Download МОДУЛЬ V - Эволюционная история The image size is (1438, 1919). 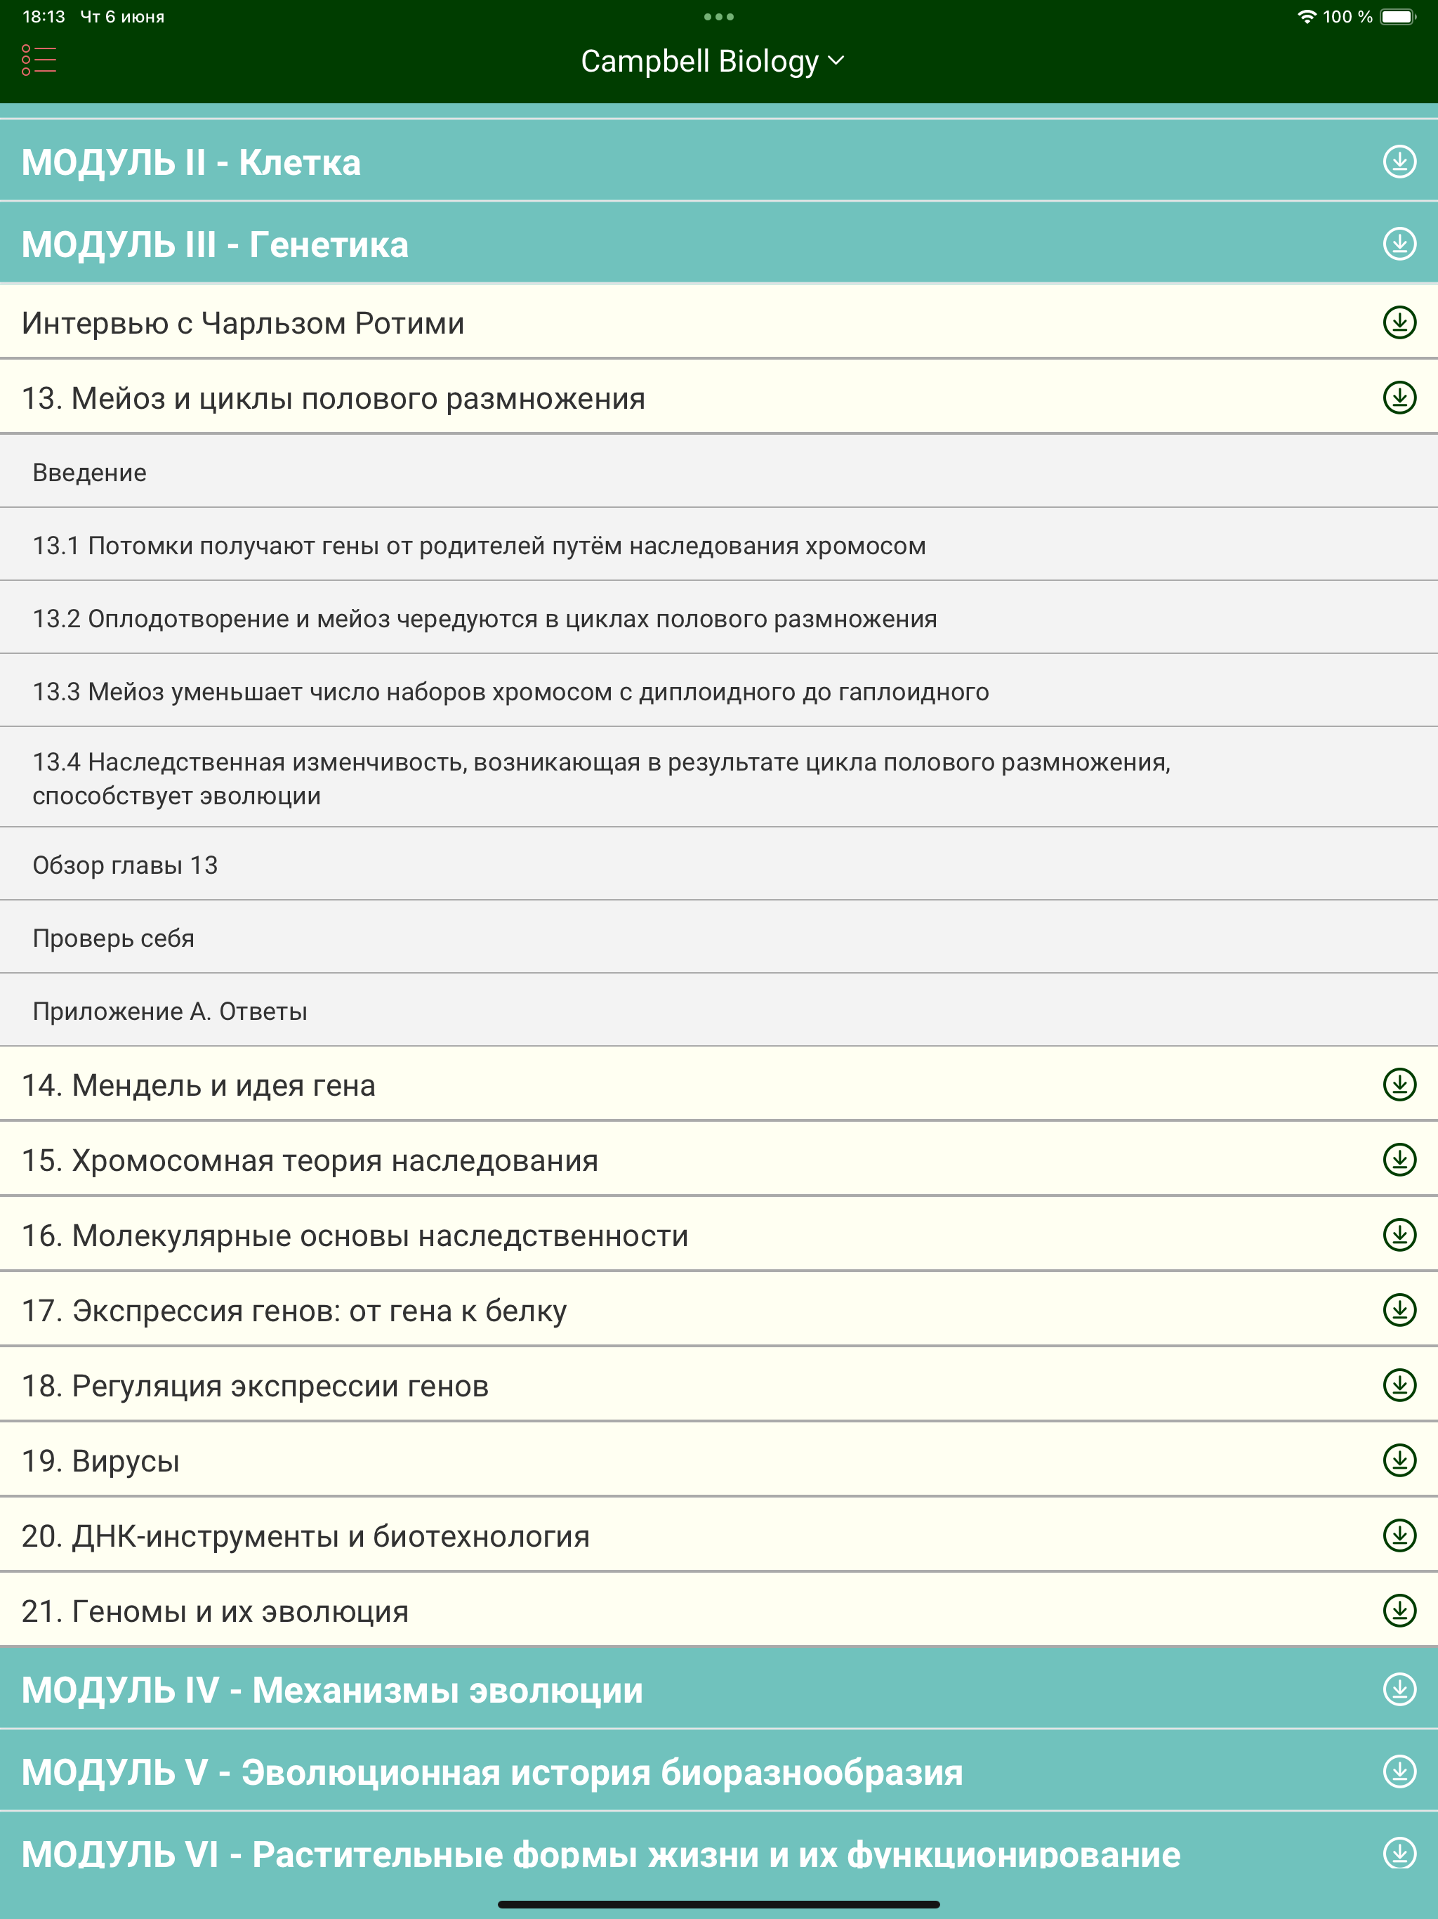[x=1399, y=1771]
